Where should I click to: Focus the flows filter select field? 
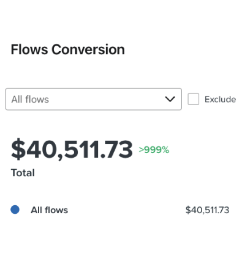pyautogui.click(x=93, y=99)
